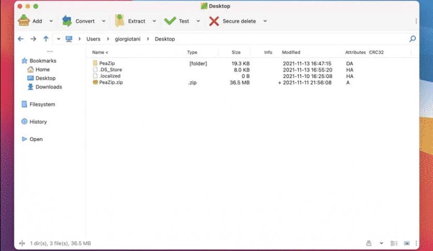
Task: Click the status bar summary text
Action: (61, 243)
